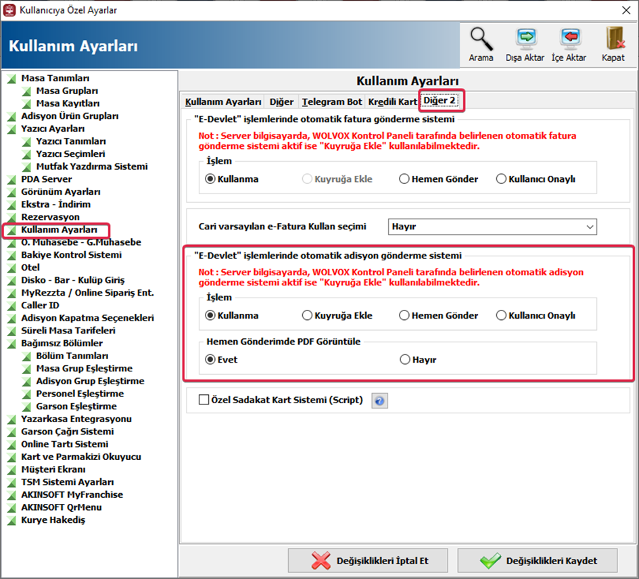Select Kullanıcı Onaylı in fatura gönderme section

point(501,179)
